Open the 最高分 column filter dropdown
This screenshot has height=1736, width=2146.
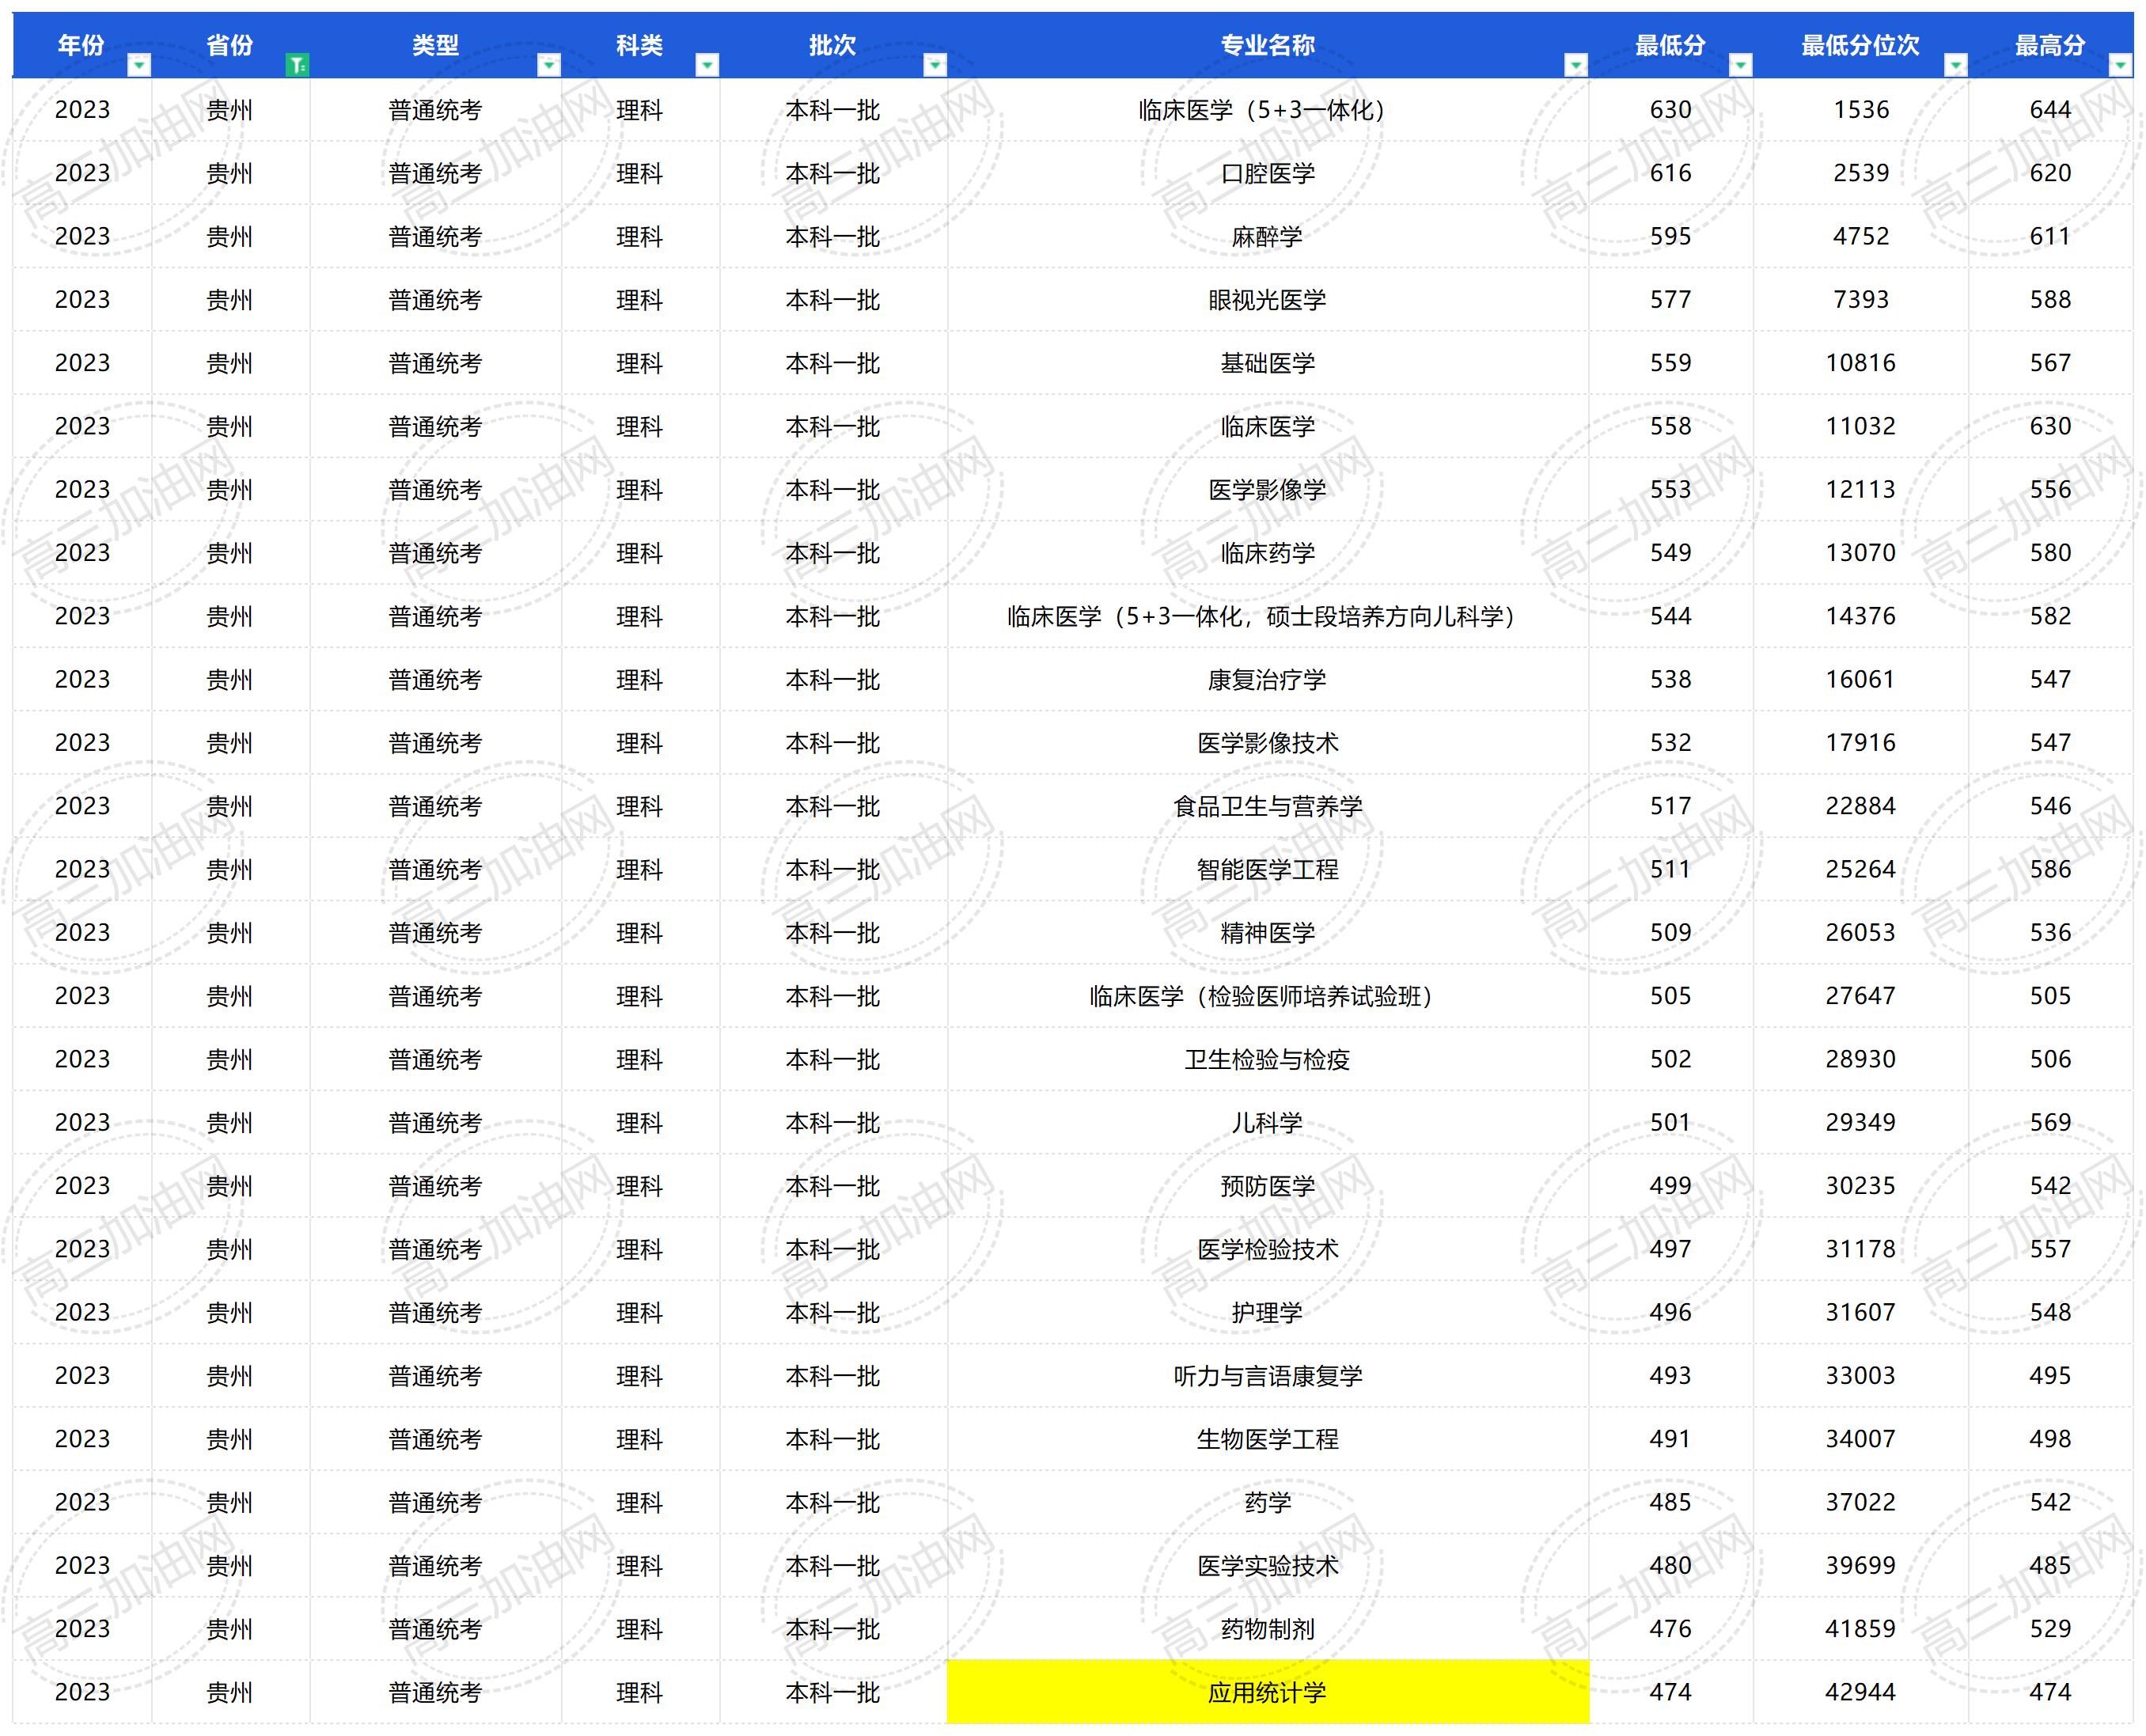[2120, 65]
